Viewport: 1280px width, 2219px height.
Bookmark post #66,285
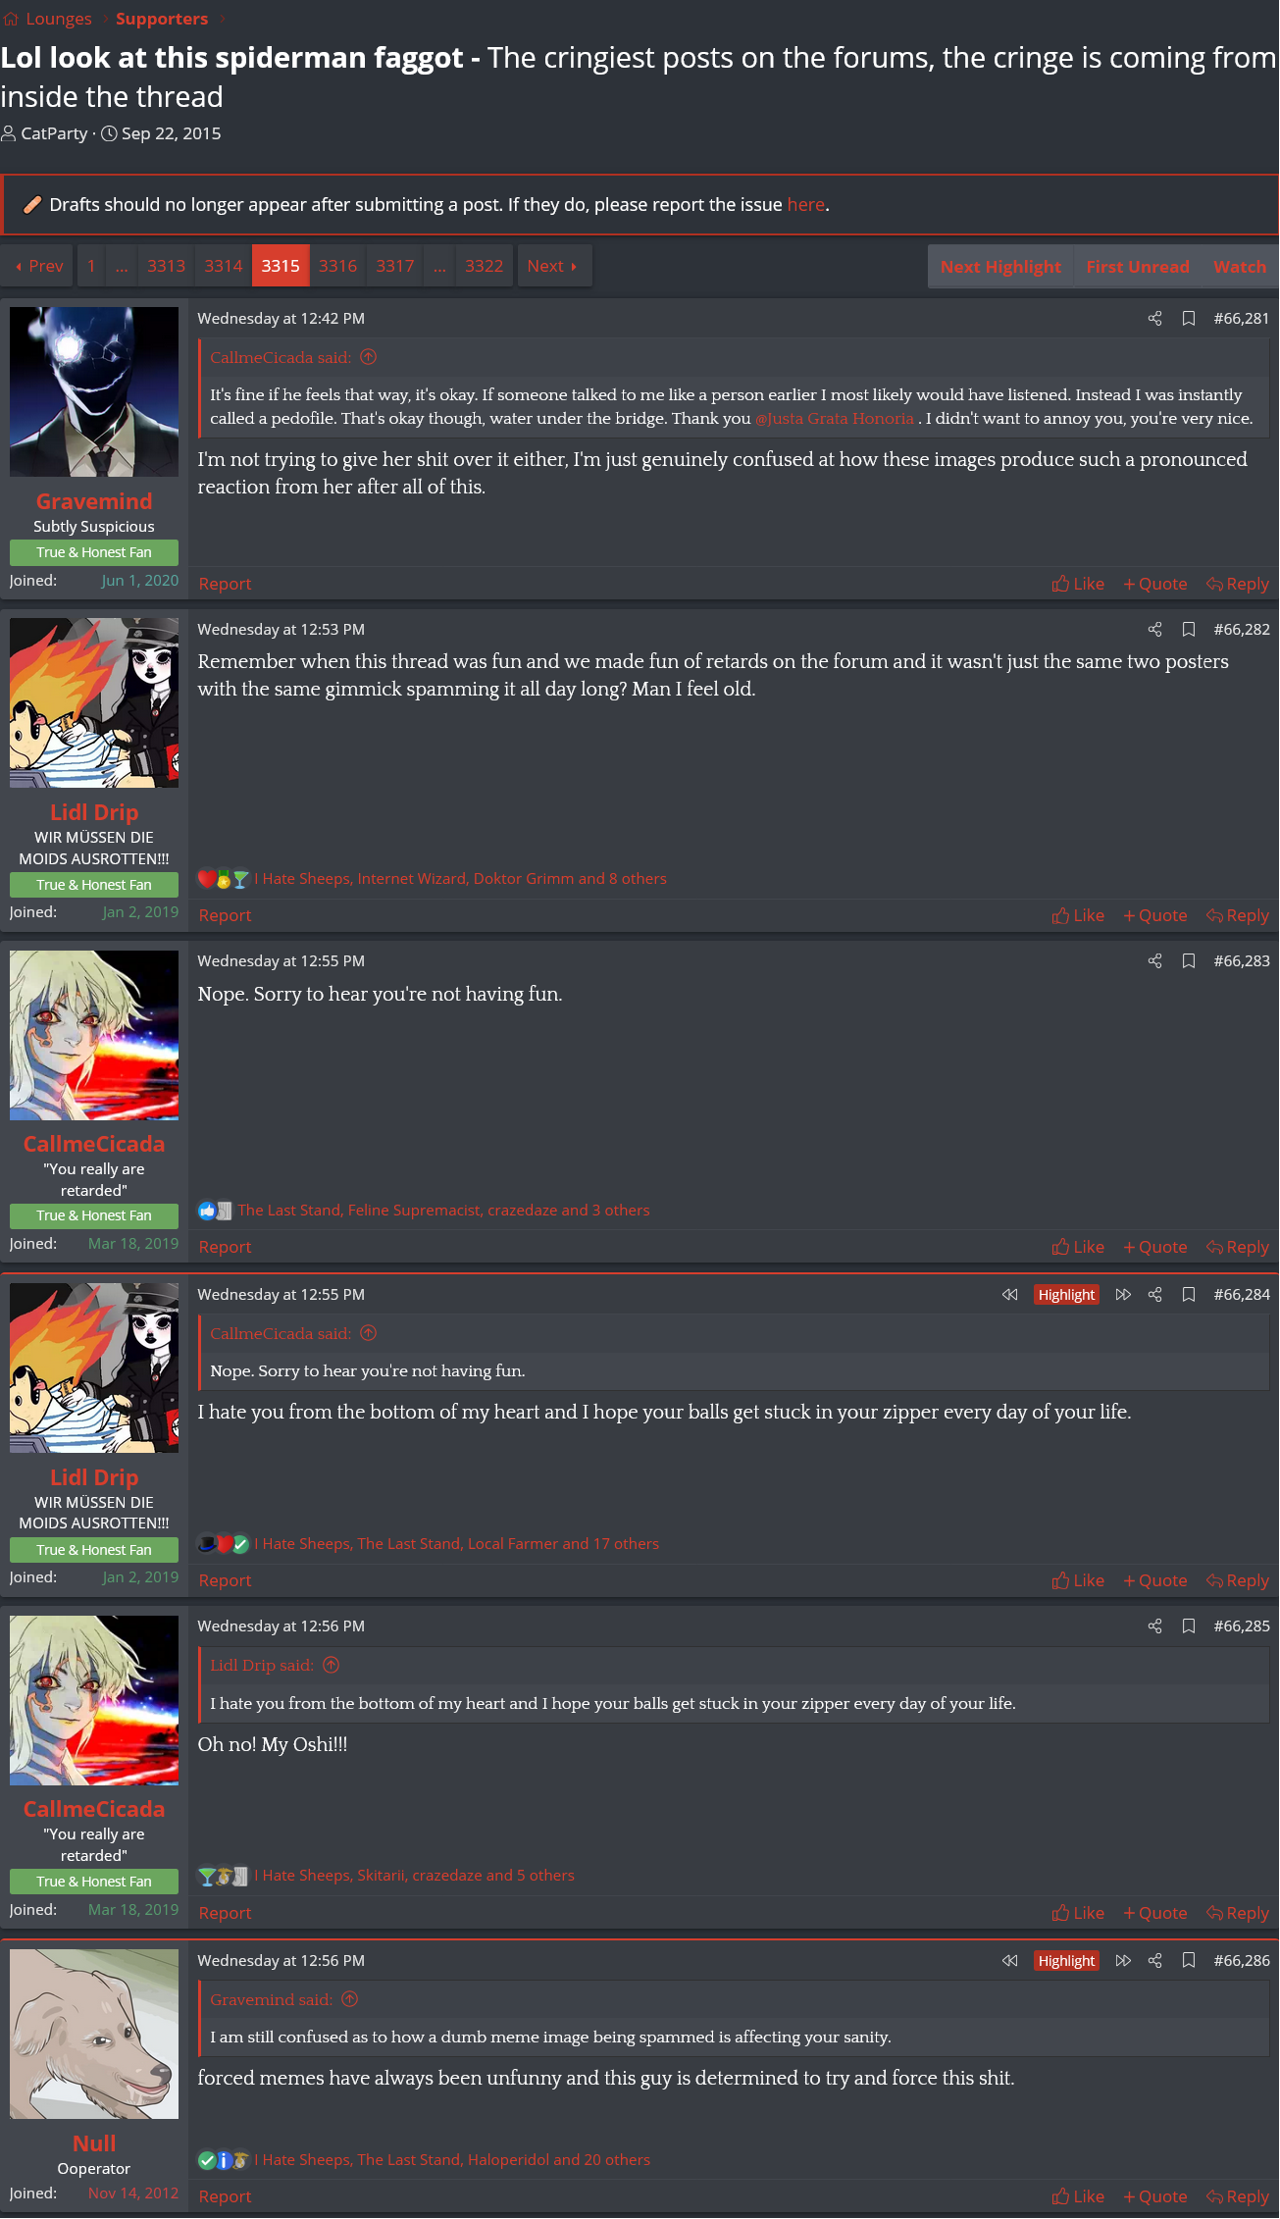click(x=1189, y=1626)
